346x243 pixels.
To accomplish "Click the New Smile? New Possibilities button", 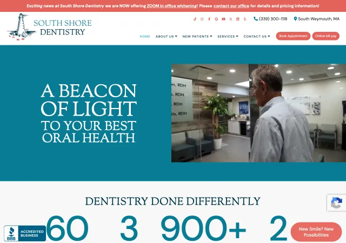I will [x=316, y=232].
